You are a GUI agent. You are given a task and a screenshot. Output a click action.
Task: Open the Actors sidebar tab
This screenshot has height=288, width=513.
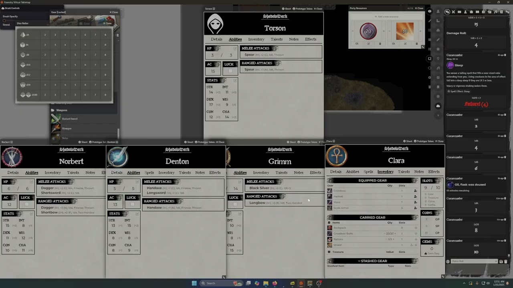click(x=465, y=12)
